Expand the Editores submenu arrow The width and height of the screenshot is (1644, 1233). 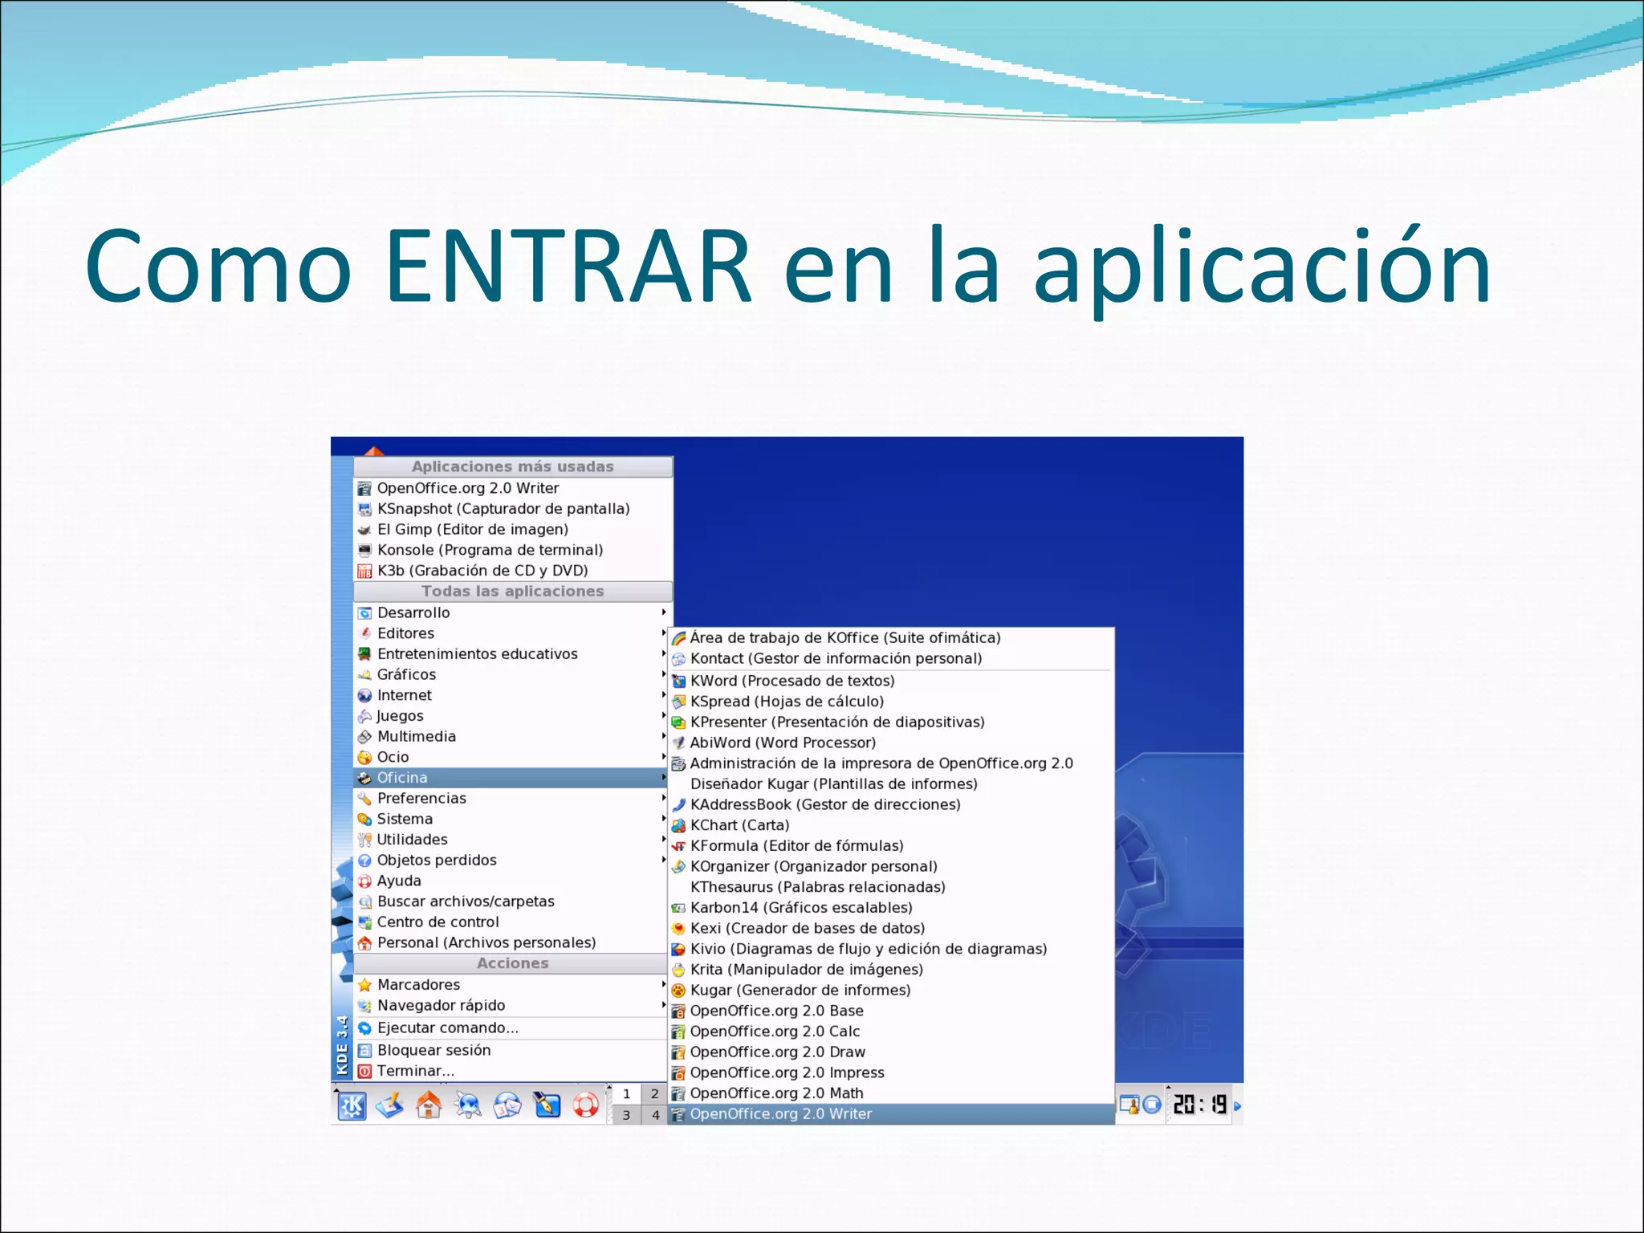[664, 633]
